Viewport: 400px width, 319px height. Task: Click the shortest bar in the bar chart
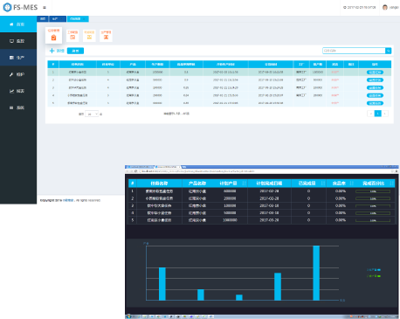(x=239, y=297)
